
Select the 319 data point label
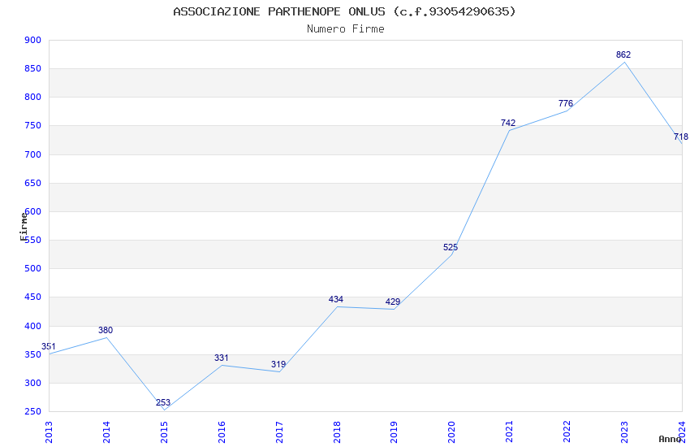tap(278, 365)
